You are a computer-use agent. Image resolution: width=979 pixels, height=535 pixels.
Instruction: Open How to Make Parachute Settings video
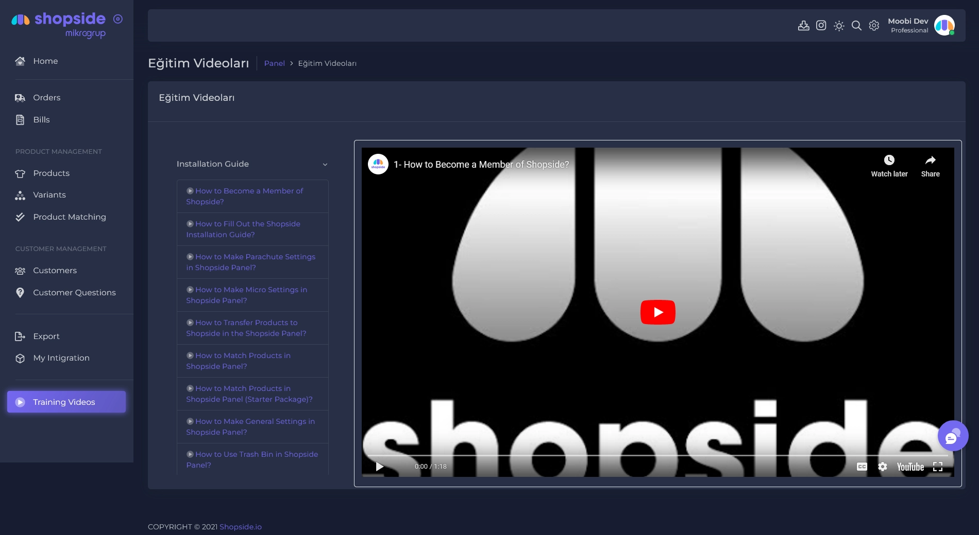point(252,262)
